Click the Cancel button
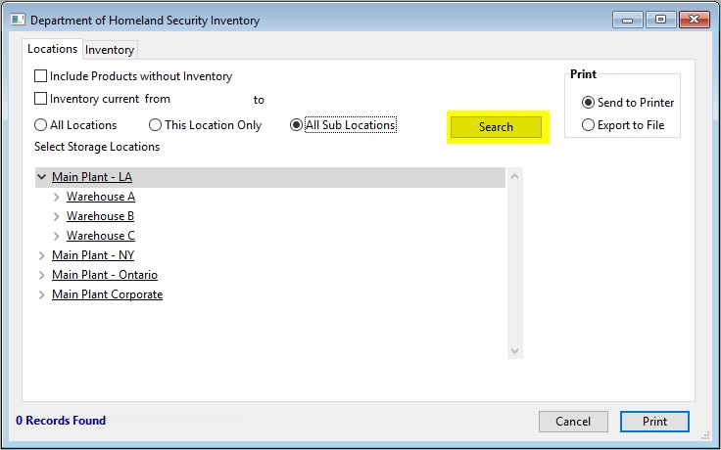The height and width of the screenshot is (450, 721). point(573,422)
